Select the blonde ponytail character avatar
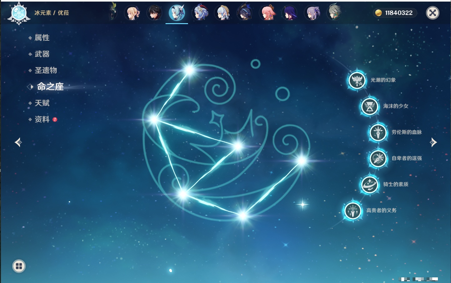The height and width of the screenshot is (283, 451). coord(132,13)
